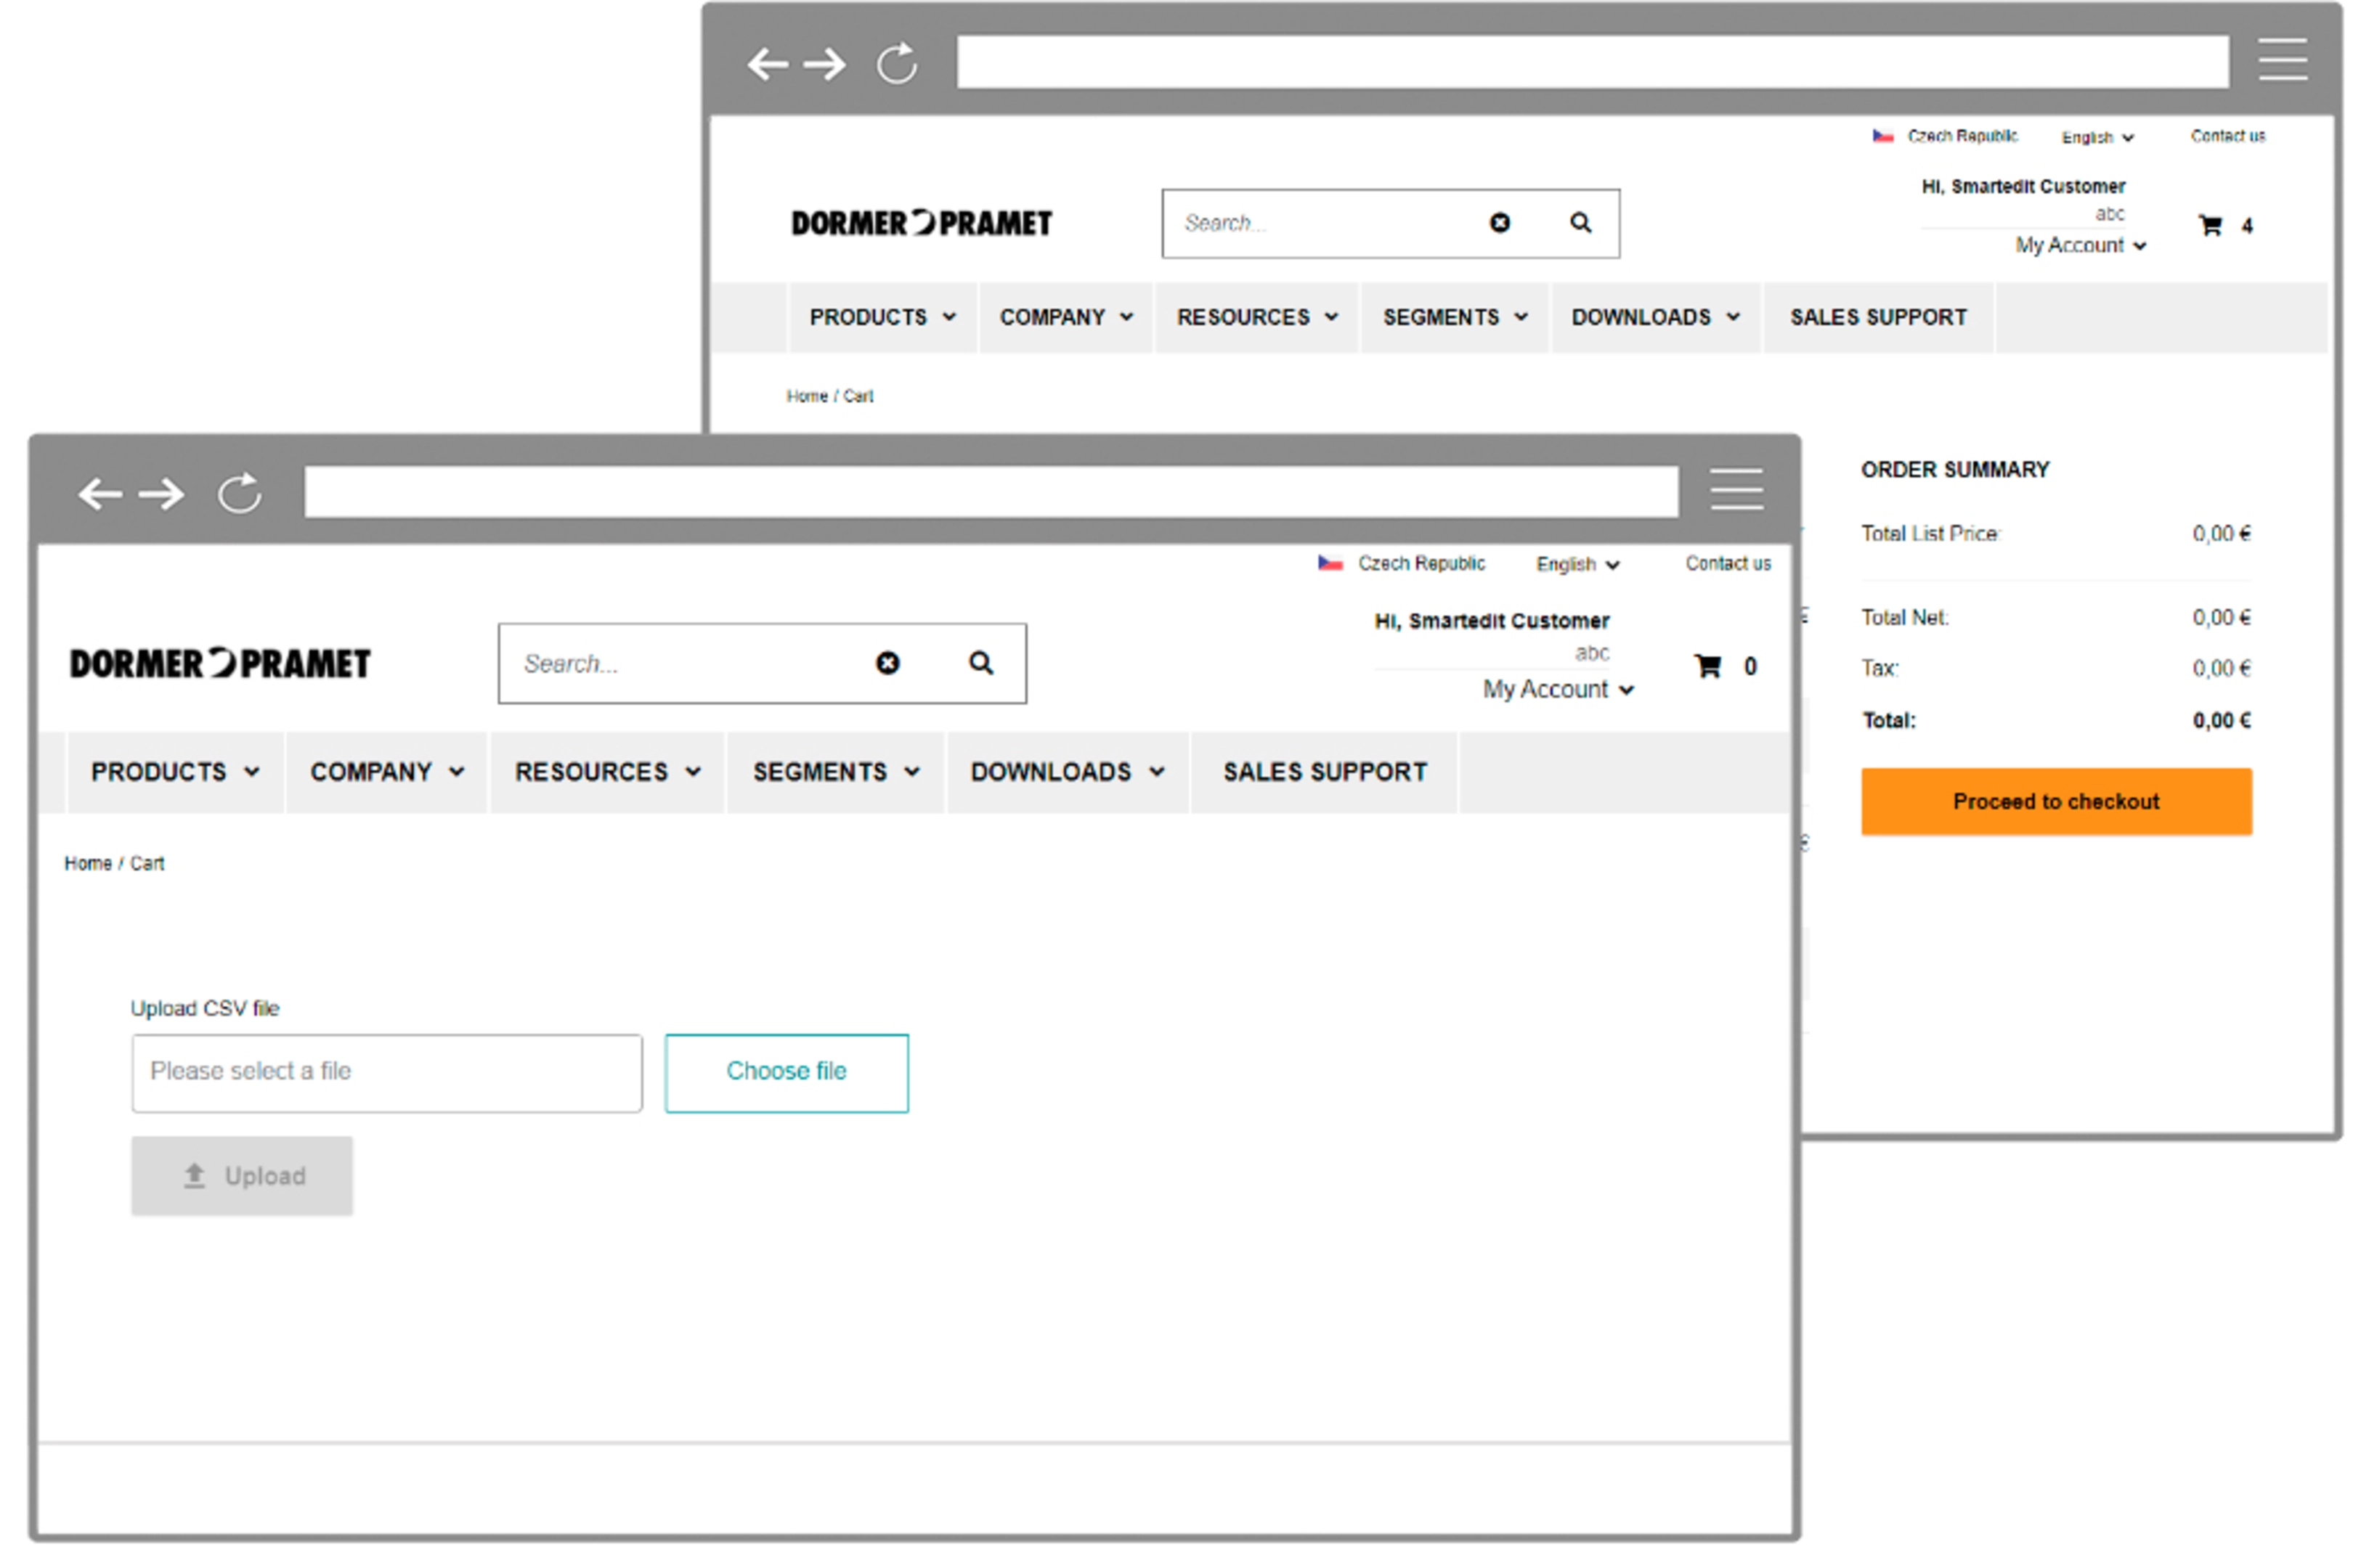
Task: Open the front browser's hamburger menu
Action: (1736, 490)
